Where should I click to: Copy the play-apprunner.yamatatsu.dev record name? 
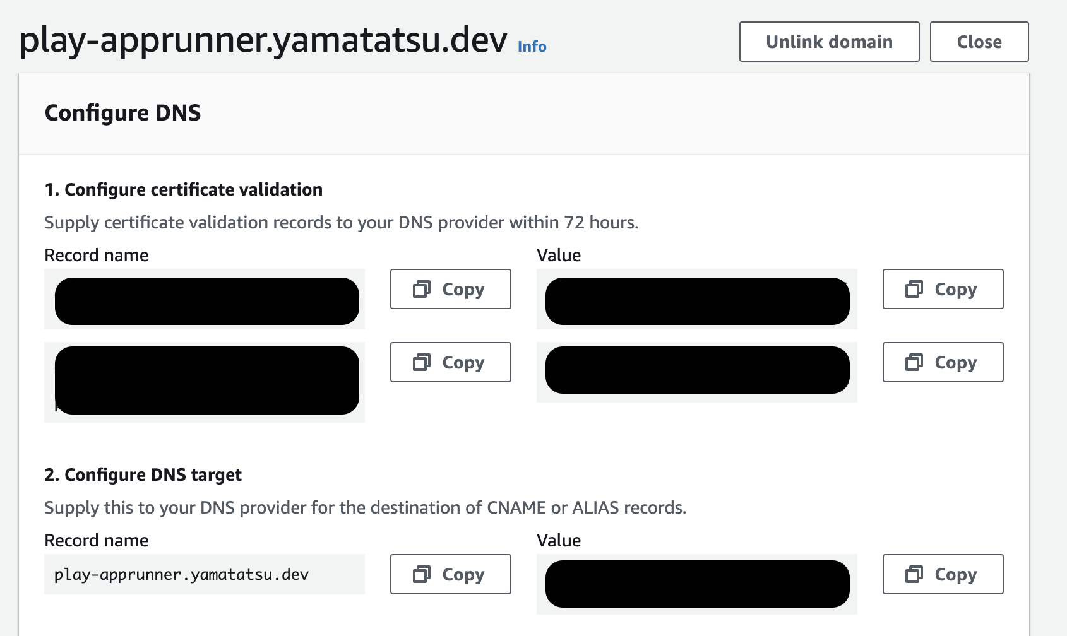pyautogui.click(x=450, y=574)
